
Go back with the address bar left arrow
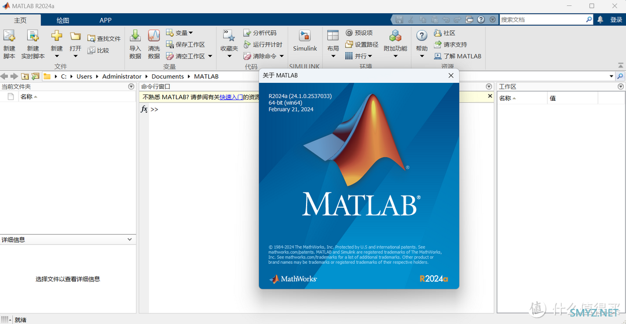[x=5, y=76]
